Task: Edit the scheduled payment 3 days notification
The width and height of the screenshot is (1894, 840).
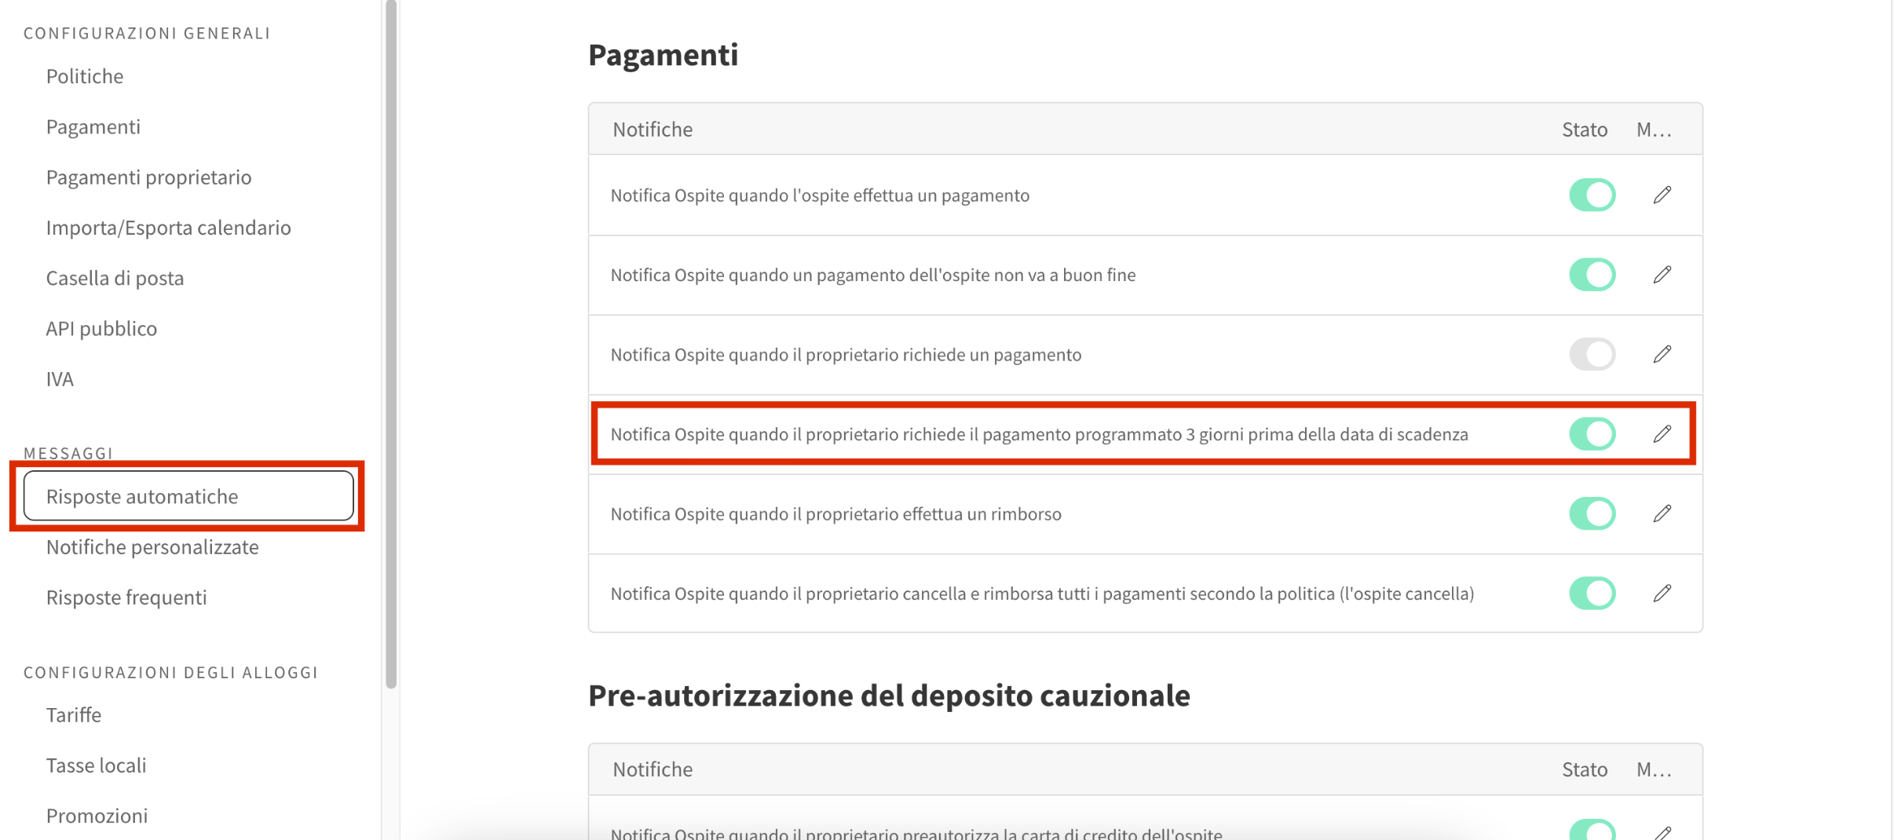Action: click(1662, 434)
